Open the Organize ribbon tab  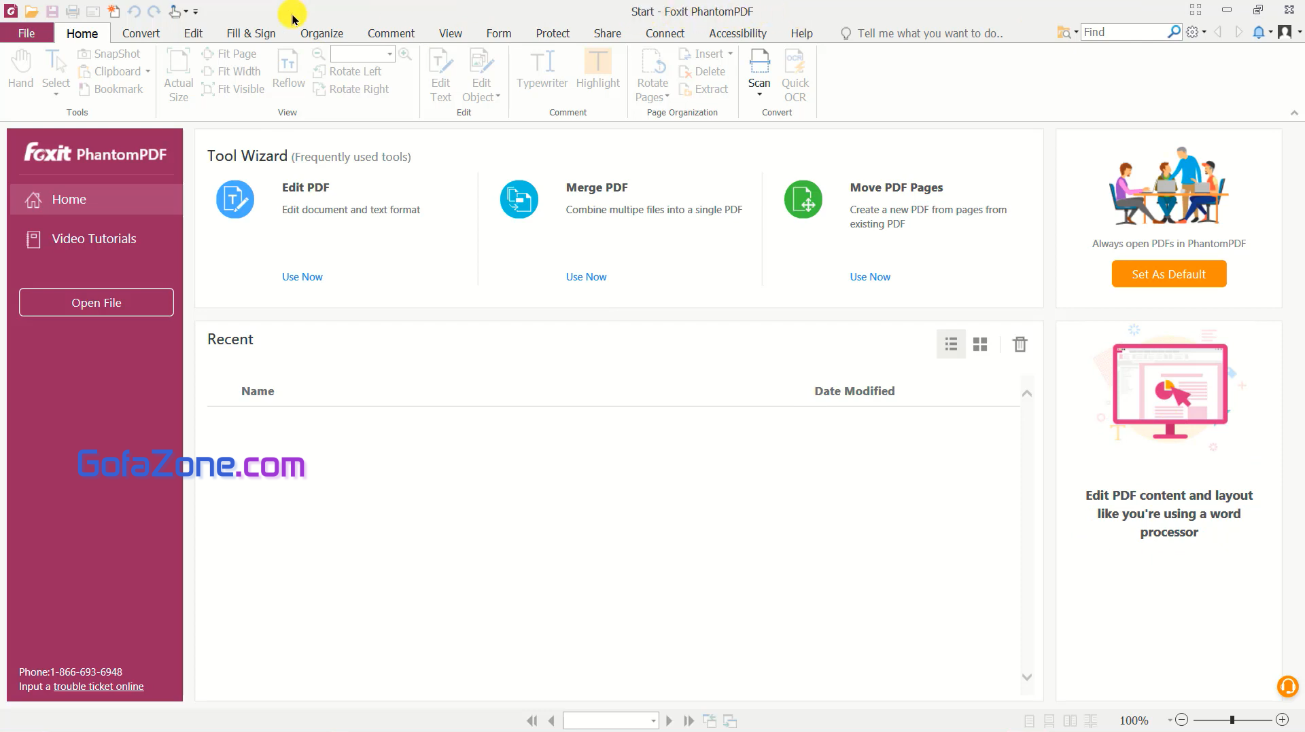pos(321,33)
